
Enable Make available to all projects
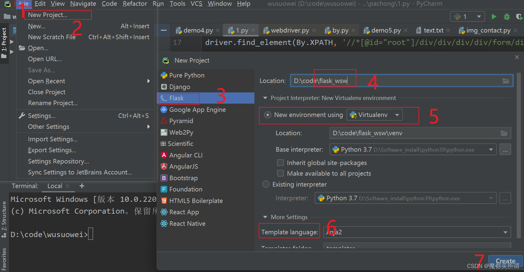[281, 173]
